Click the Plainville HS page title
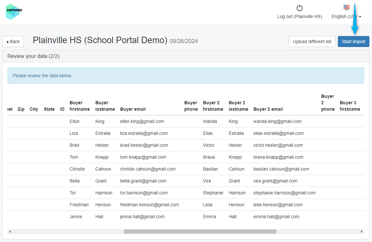372x242 pixels. click(100, 40)
